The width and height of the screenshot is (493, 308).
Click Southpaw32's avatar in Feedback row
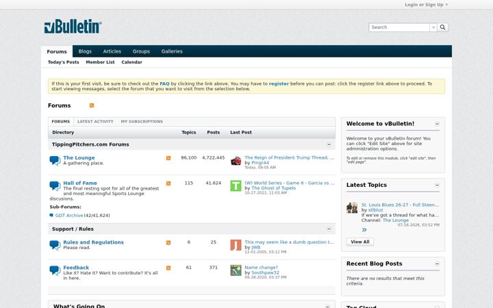pos(236,270)
